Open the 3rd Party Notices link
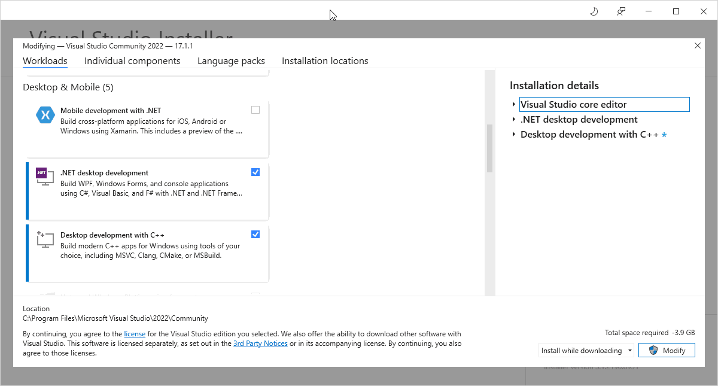The width and height of the screenshot is (718, 386). click(x=260, y=344)
